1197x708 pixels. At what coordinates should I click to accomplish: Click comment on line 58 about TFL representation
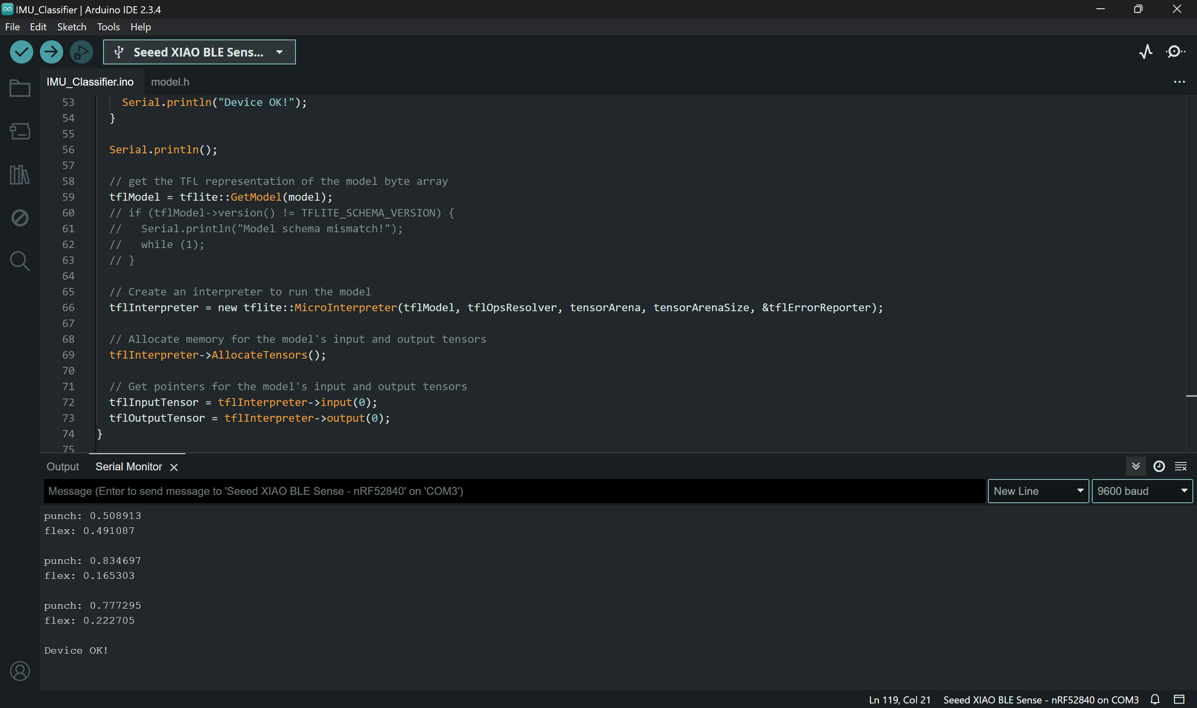[x=278, y=181]
